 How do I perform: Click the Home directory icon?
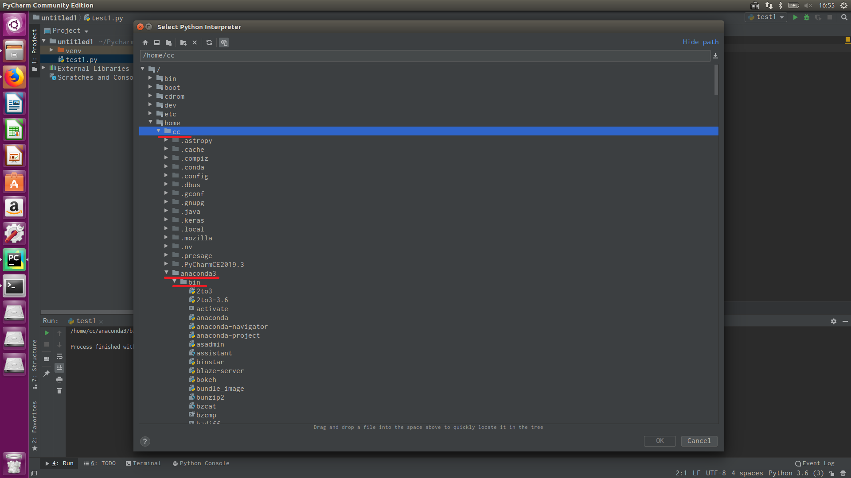pos(145,43)
